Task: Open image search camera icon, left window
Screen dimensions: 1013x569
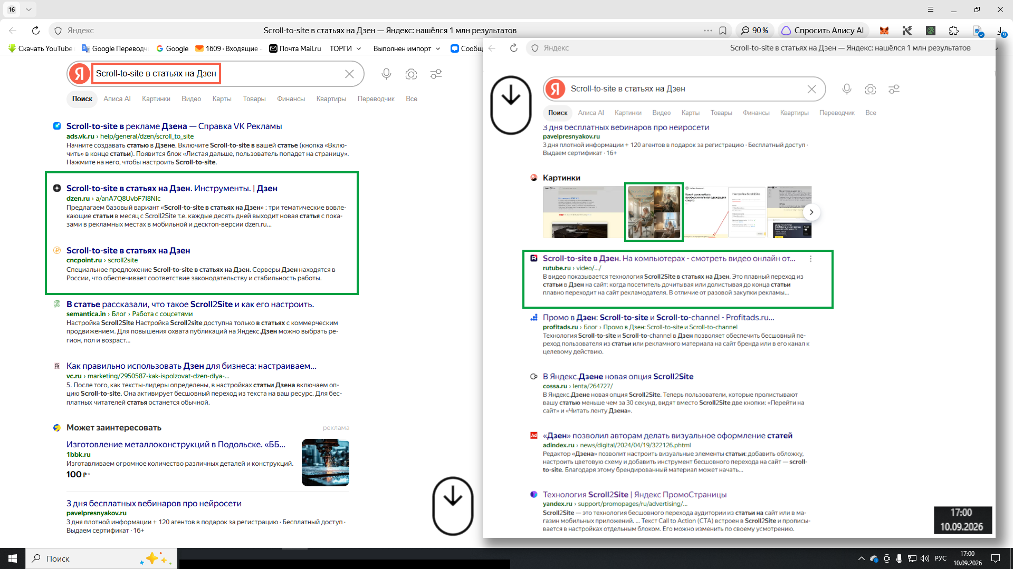Action: (411, 74)
